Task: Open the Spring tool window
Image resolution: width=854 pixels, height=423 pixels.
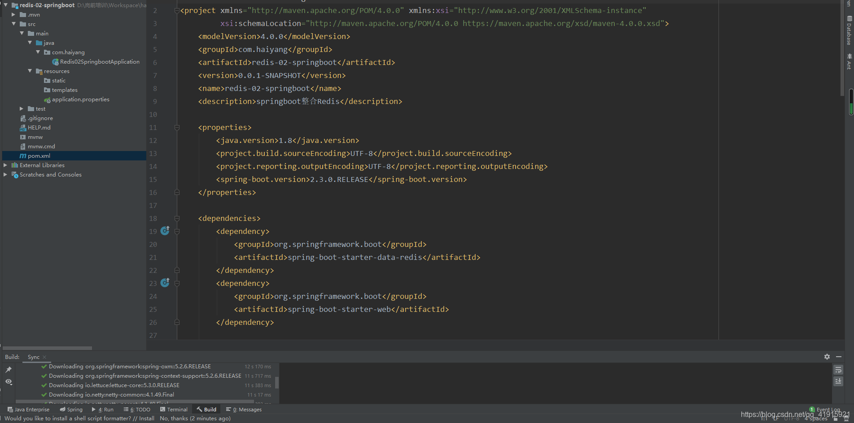Action: point(71,410)
